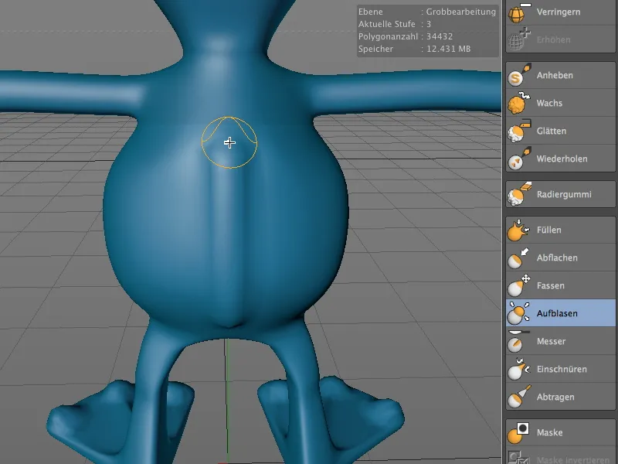Click the Speicher value 12.431 MB
The height and width of the screenshot is (464, 618).
pos(449,49)
